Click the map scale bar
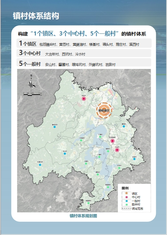 click(32, 95)
